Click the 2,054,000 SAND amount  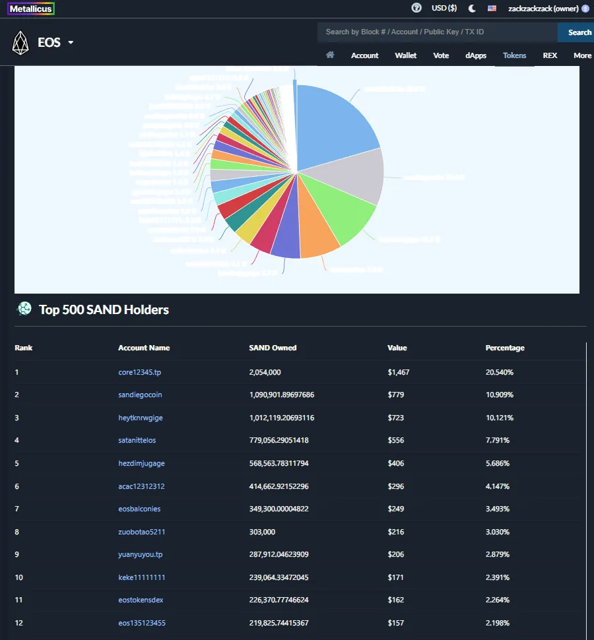[265, 372]
